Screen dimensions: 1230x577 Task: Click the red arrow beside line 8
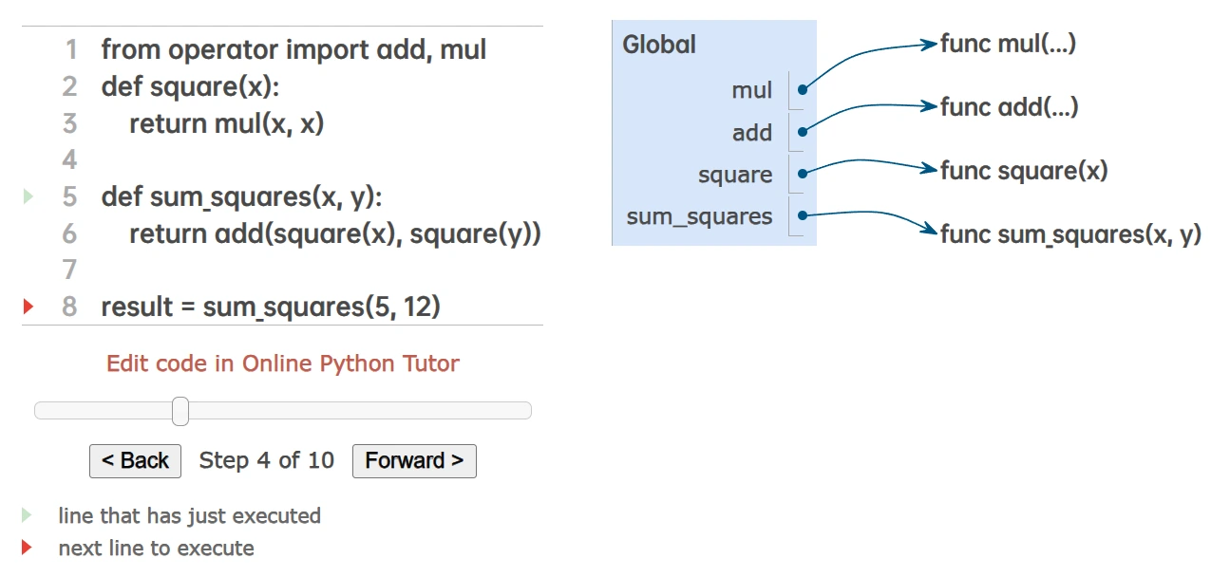[28, 307]
